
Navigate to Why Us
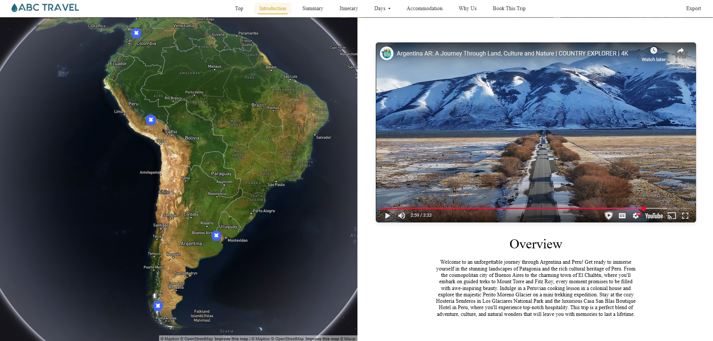[468, 8]
